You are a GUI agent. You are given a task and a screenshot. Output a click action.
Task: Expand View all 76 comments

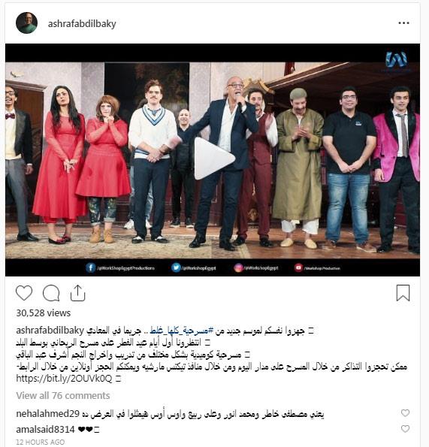(63, 396)
